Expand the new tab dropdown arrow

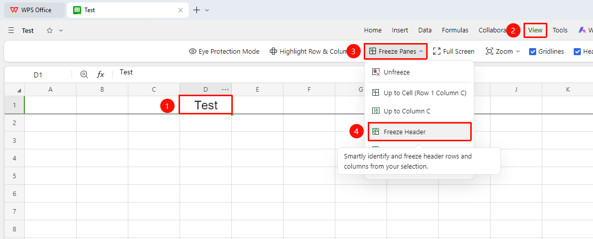207,10
